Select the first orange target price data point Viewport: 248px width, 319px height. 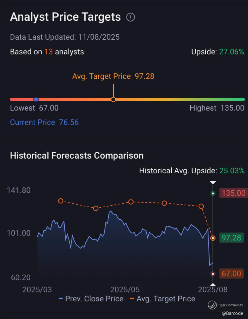[x=60, y=201]
